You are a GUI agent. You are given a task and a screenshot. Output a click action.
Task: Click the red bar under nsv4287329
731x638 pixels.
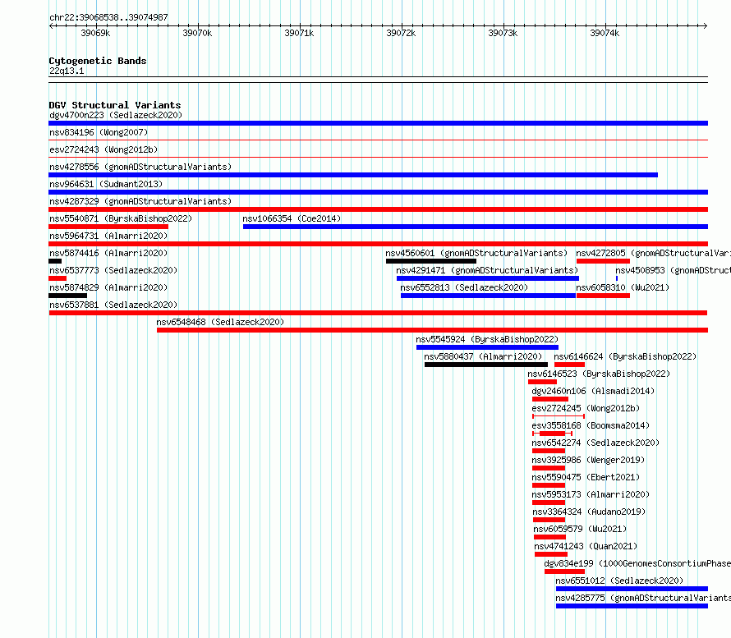pos(378,209)
